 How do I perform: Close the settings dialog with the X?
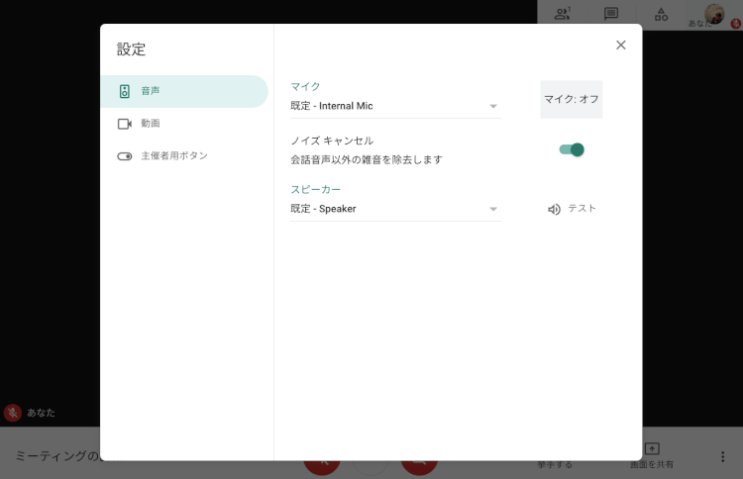point(621,45)
